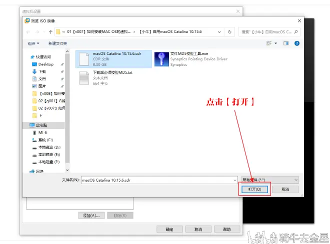330x244 pixels.
Task: Click the 【小牛】macOS Catalina breadcrumb segment
Action: pyautogui.click(x=170, y=32)
